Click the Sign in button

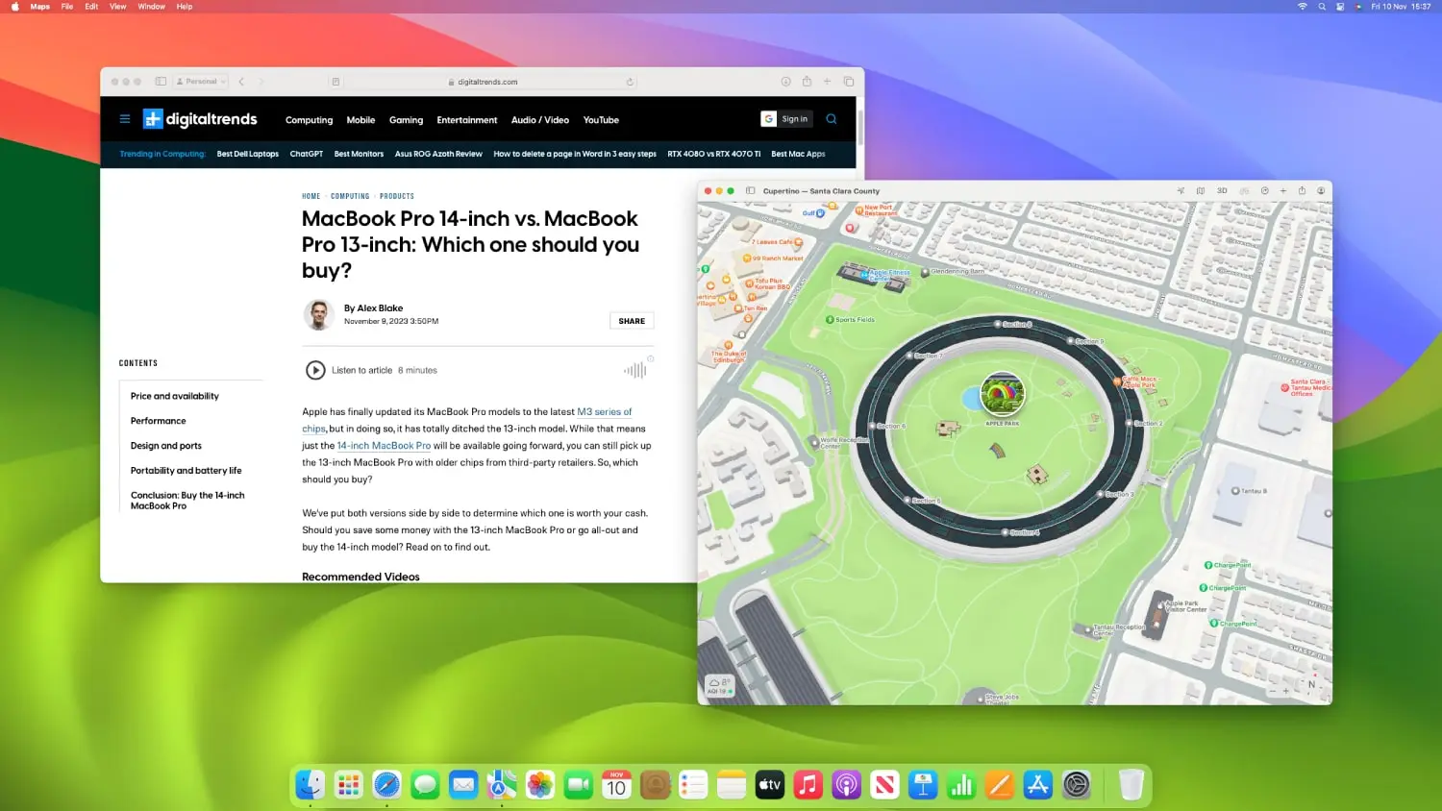[785, 118]
